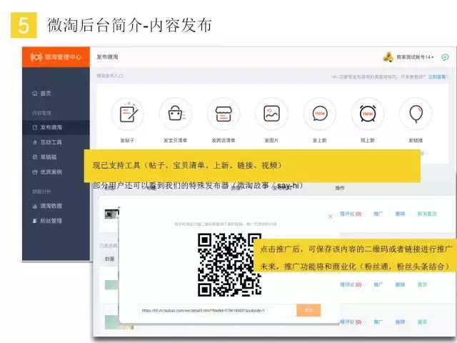Click 推广 in the second content row
The height and width of the screenshot is (343, 457).
point(378,284)
